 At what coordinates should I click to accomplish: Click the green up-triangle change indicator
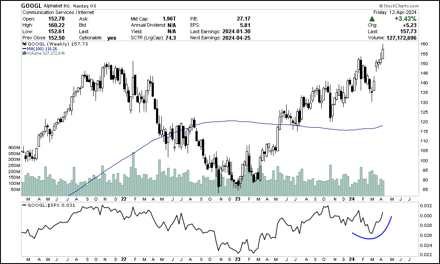(x=372, y=19)
